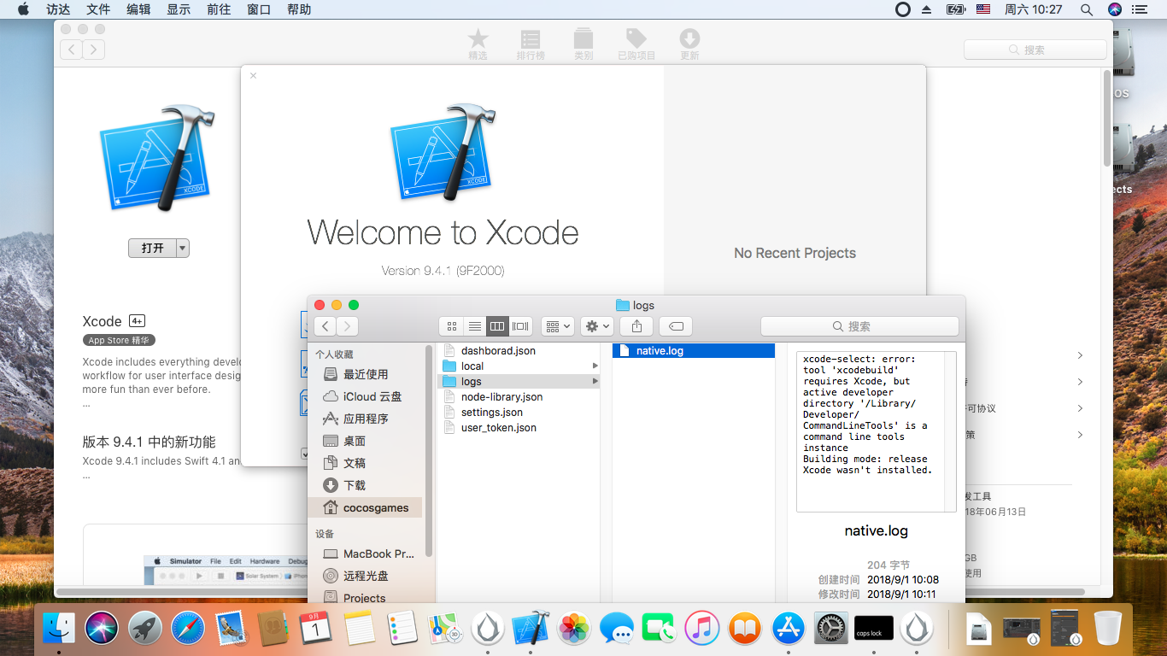Click the 打开 button for Xcode
Screen dimensions: 1167x656
click(x=152, y=248)
